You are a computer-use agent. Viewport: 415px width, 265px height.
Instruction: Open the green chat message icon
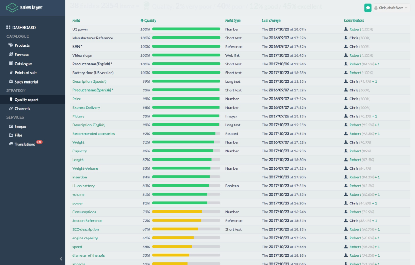367,8
